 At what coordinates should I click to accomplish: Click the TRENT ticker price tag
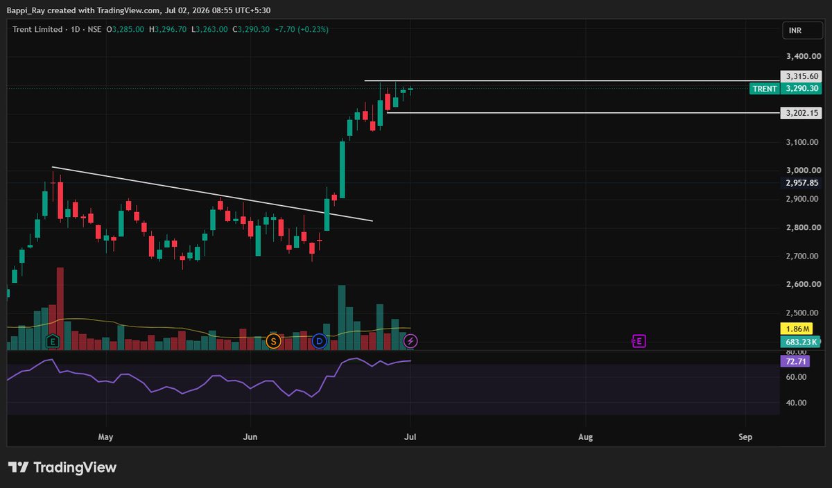765,89
